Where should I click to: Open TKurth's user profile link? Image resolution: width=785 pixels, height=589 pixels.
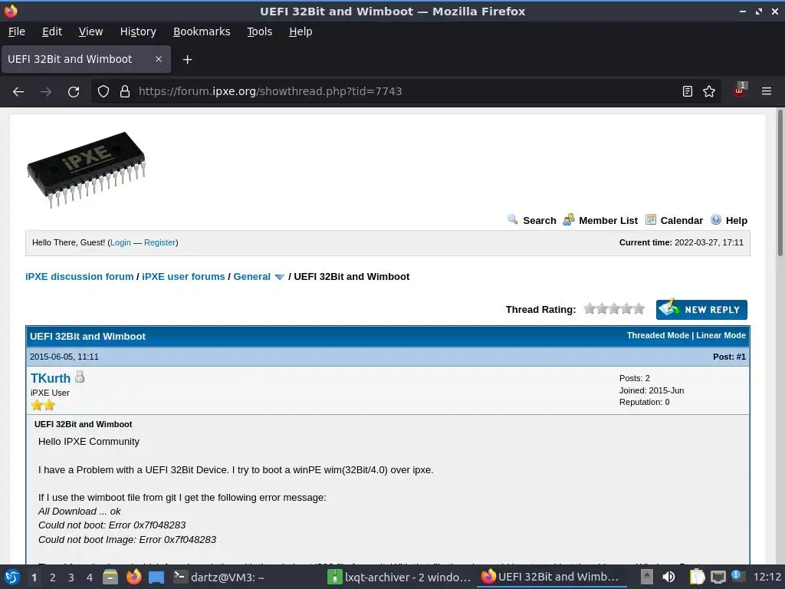point(51,378)
